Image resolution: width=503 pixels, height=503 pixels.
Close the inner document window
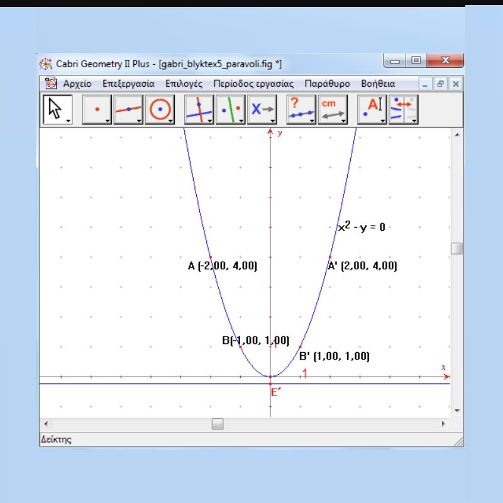(x=455, y=84)
